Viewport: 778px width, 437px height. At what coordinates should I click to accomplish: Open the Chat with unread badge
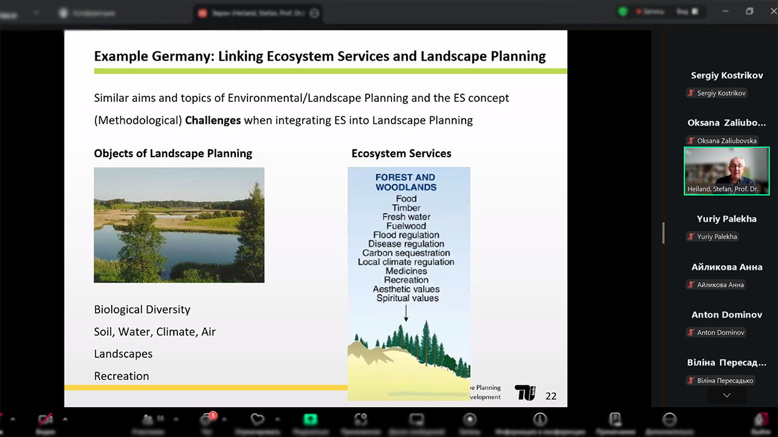click(207, 420)
